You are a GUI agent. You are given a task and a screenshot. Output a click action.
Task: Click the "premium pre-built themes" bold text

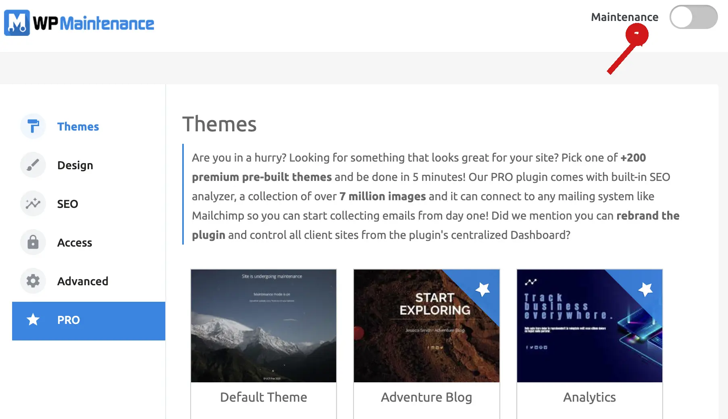(262, 177)
